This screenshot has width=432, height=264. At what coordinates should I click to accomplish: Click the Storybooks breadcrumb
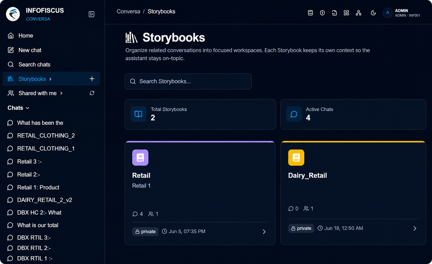[x=161, y=12]
